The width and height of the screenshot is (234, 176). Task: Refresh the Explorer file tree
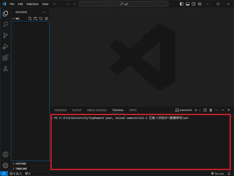point(41,19)
